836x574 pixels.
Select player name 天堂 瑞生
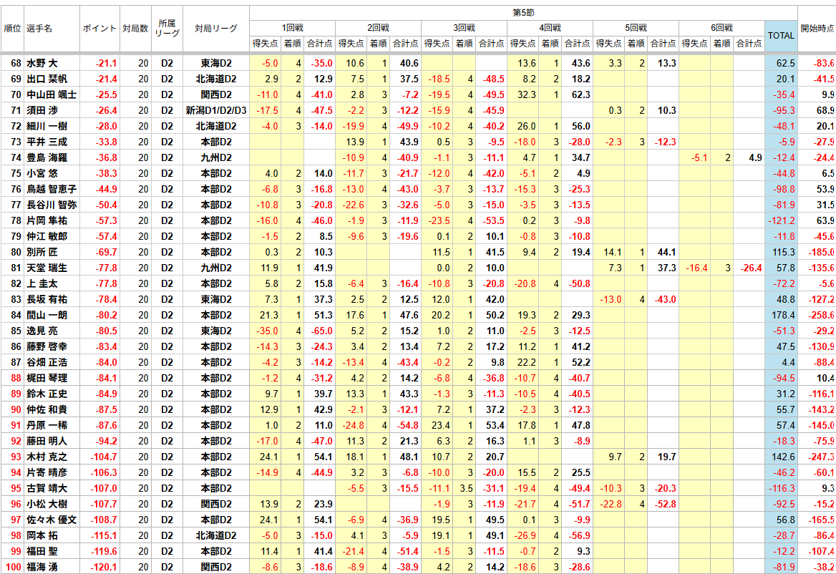(47, 268)
